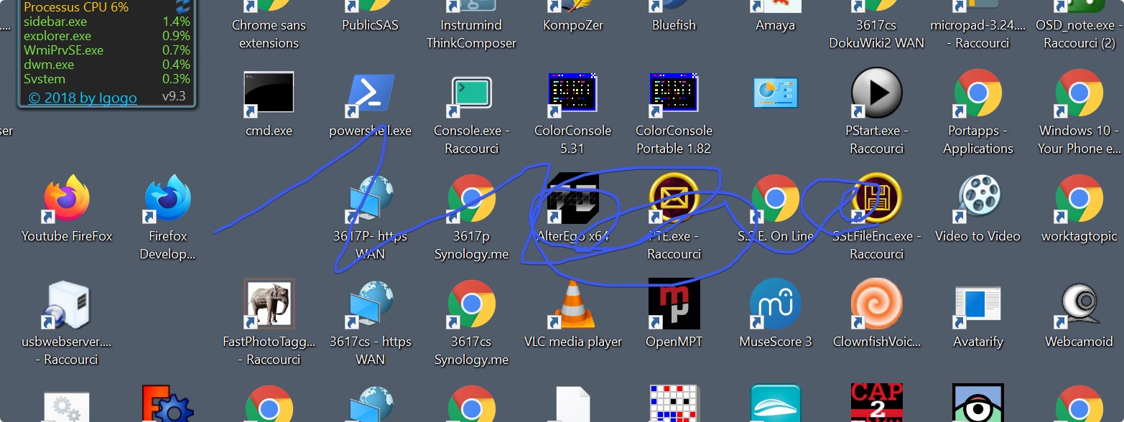The image size is (1124, 422).
Task: Open the OpenMPT shortcut
Action: pos(674,305)
